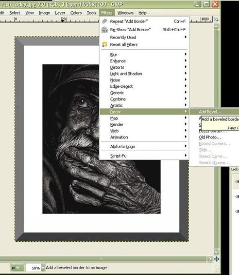Screen dimensions: 239x275
Task: Open the Recently Used submenu
Action: (x=144, y=38)
